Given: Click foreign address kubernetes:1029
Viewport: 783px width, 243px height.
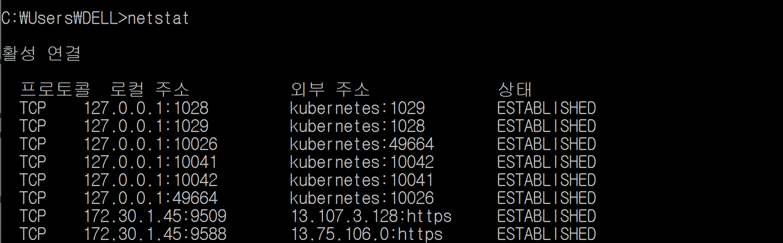Looking at the screenshot, I should click(357, 108).
